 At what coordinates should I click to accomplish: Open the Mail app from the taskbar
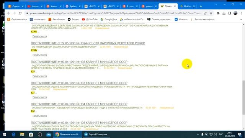pos(49,135)
